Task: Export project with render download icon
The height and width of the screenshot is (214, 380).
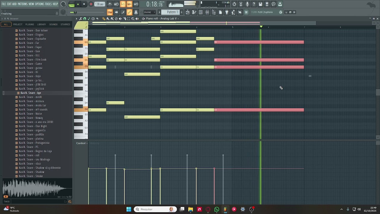Action: (280, 4)
